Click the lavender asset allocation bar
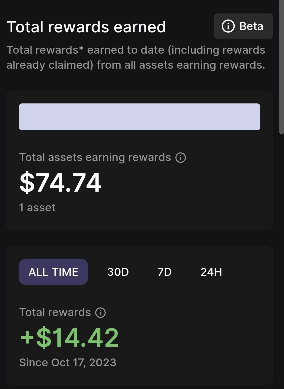Image resolution: width=284 pixels, height=389 pixels. (x=140, y=117)
